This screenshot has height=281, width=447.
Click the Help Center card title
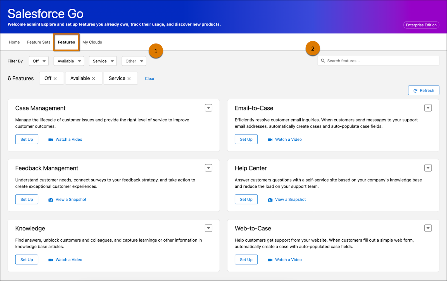tap(251, 168)
